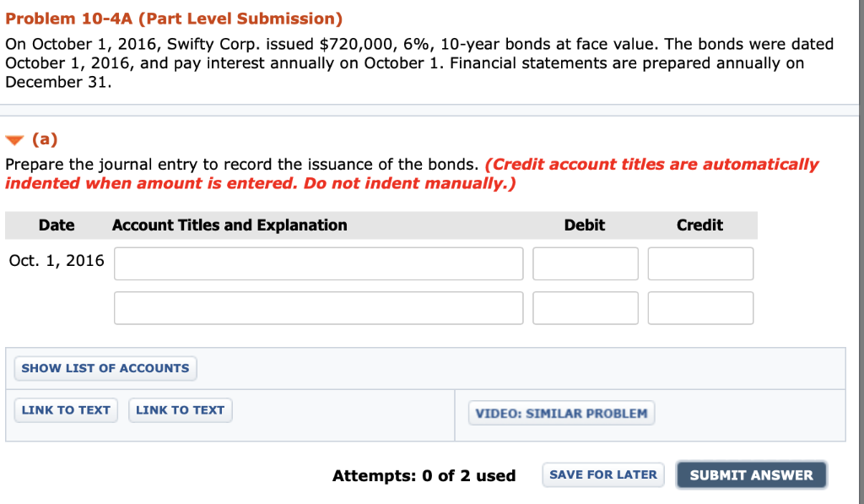Open VIDEO: SIMILAR PROBLEM

560,413
